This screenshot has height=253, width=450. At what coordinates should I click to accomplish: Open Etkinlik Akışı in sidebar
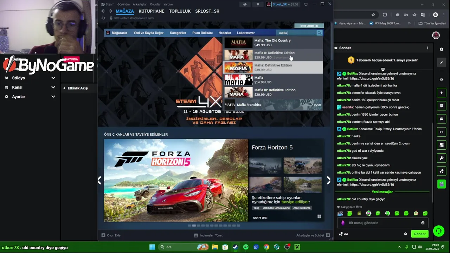point(76,88)
